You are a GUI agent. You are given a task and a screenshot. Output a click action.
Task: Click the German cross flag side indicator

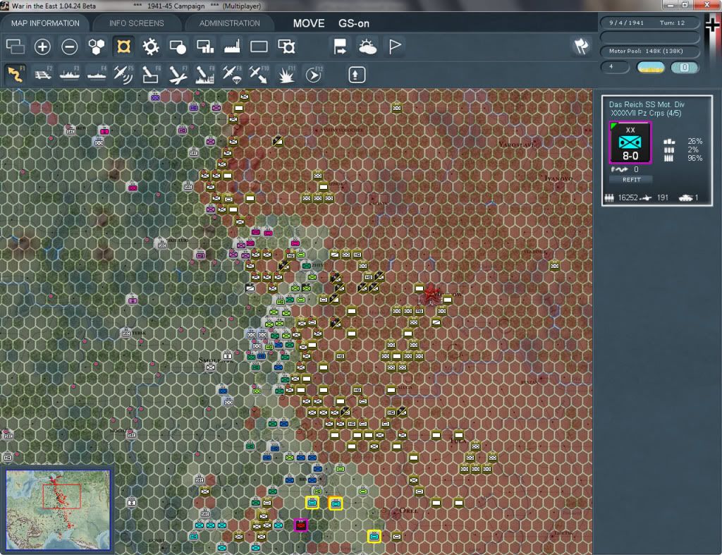point(712,25)
